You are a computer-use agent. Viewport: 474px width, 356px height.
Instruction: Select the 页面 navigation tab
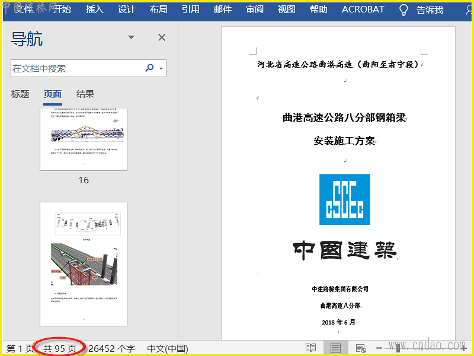point(53,94)
